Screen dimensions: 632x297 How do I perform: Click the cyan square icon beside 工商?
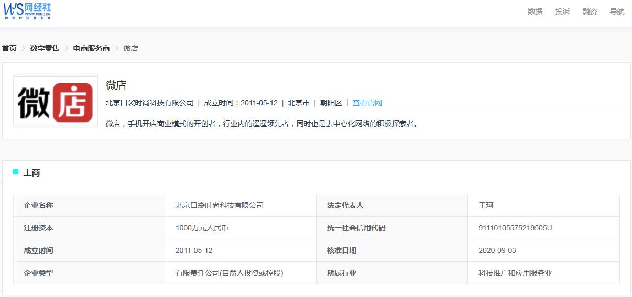[16, 172]
